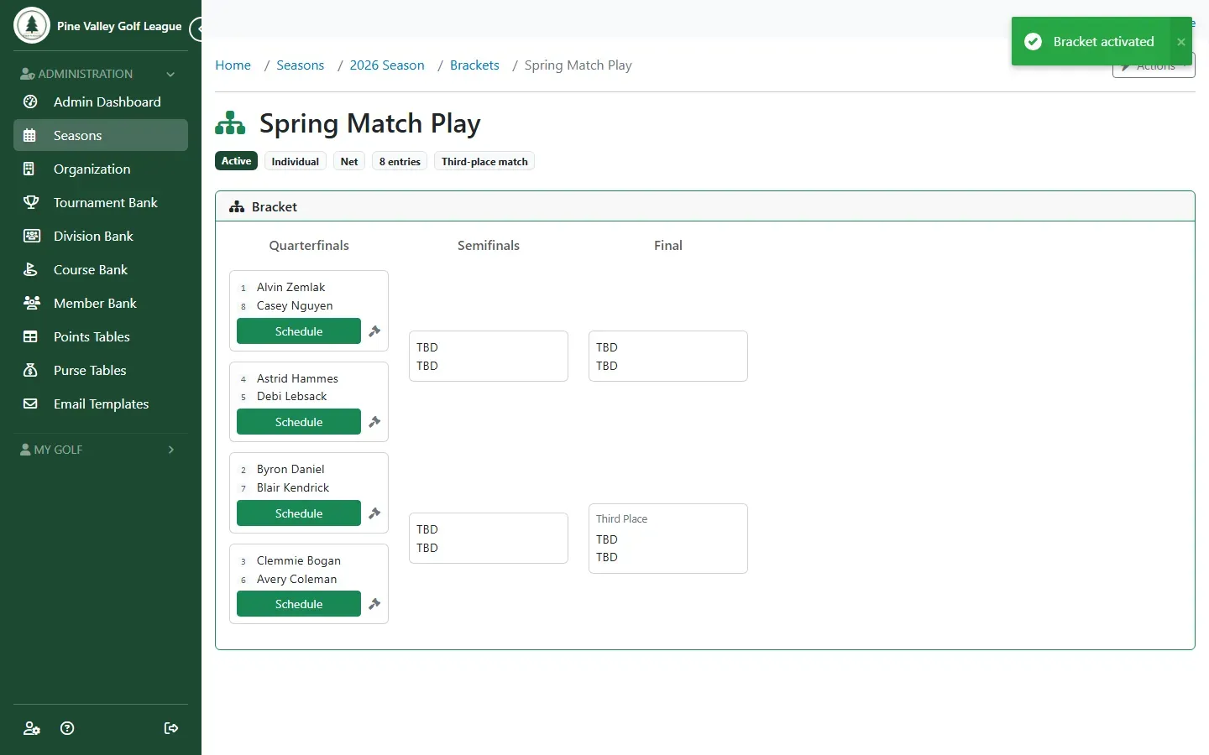Click player name Avery Coleman
Image resolution: width=1209 pixels, height=755 pixels.
(x=296, y=579)
